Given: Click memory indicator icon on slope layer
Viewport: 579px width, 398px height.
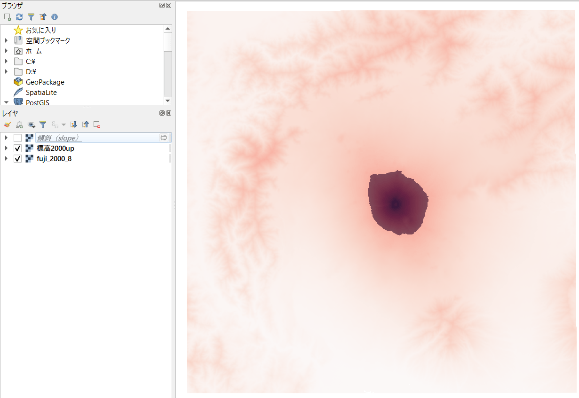Looking at the screenshot, I should pos(164,138).
